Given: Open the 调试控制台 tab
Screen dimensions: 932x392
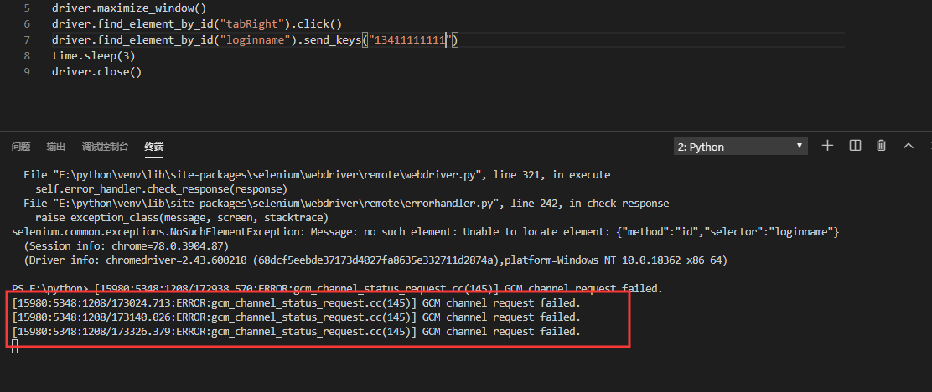Looking at the screenshot, I should [106, 147].
